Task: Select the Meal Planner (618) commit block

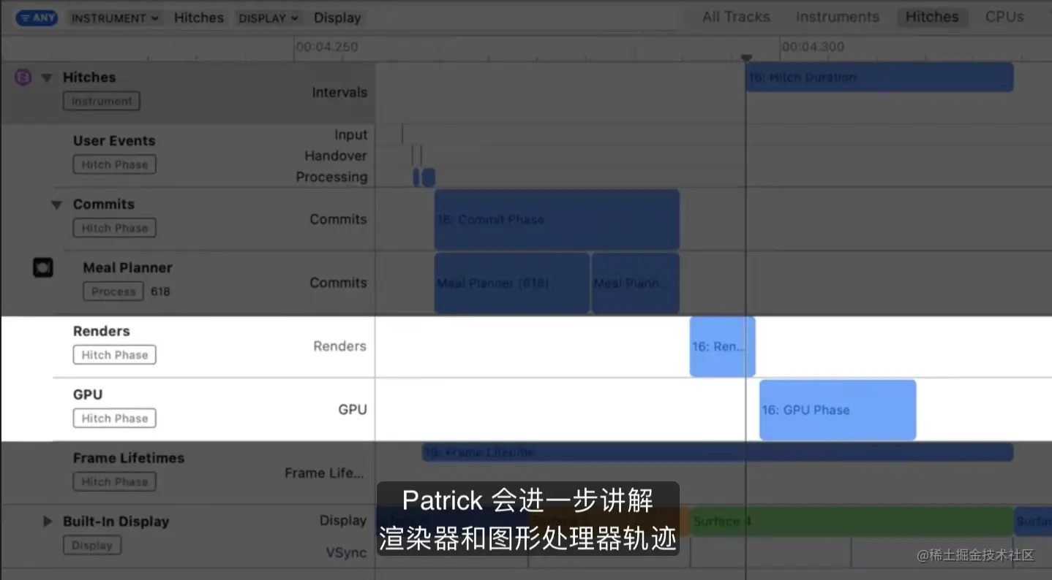Action: coord(512,283)
